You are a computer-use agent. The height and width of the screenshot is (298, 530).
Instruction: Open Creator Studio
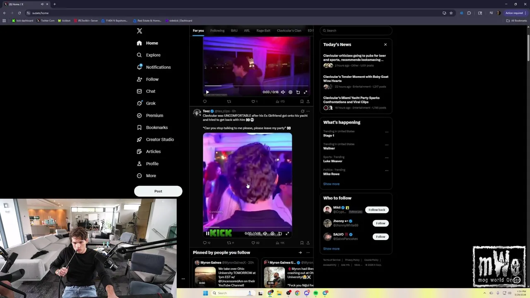pos(155,139)
